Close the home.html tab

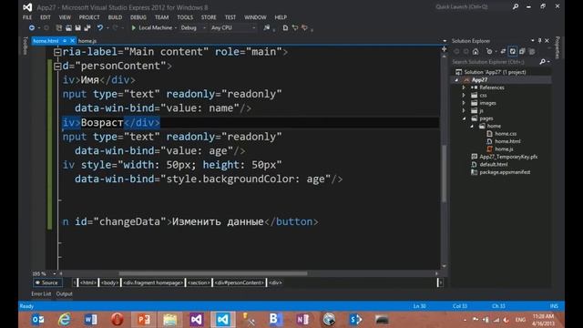(x=73, y=41)
